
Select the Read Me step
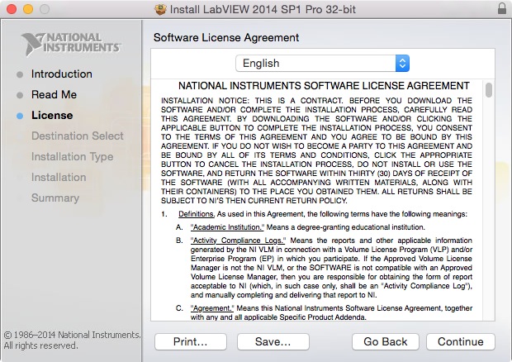54,94
